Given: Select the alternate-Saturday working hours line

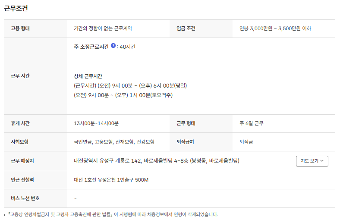Looking at the screenshot, I should coord(123,95).
